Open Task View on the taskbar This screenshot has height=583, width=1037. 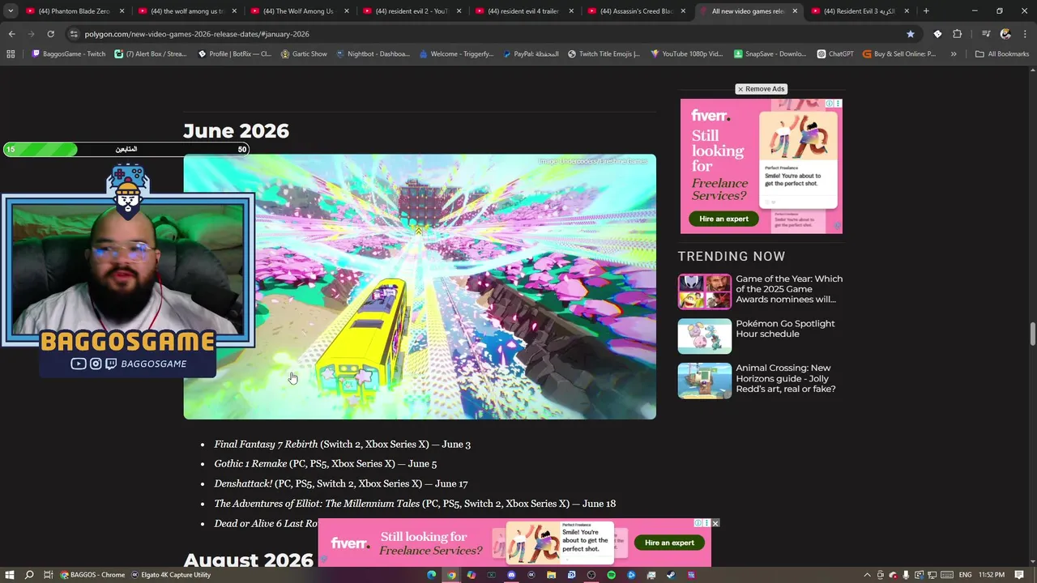pos(49,575)
